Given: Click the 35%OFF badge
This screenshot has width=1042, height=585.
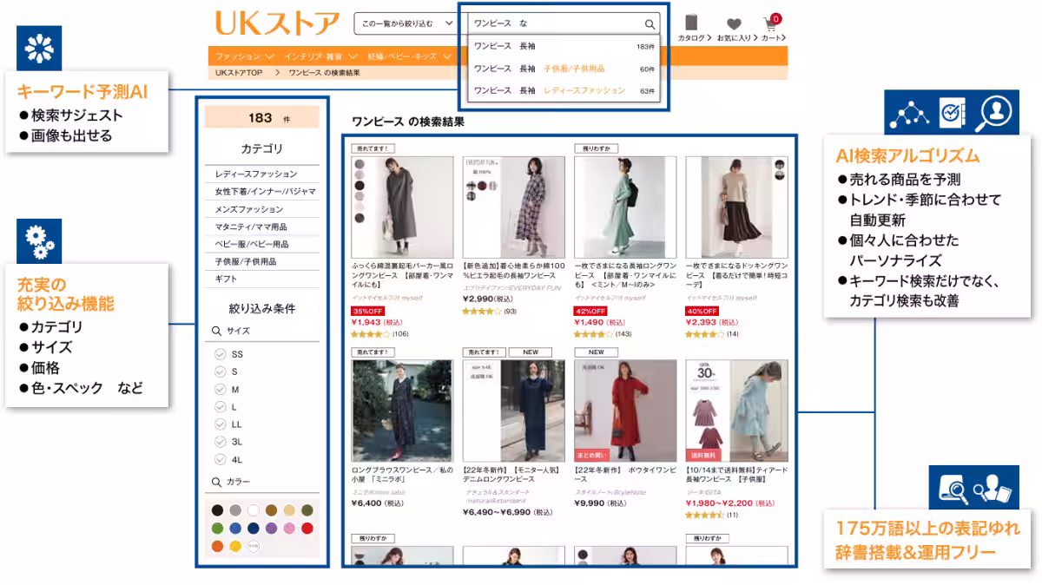Looking at the screenshot, I should coord(367,311).
